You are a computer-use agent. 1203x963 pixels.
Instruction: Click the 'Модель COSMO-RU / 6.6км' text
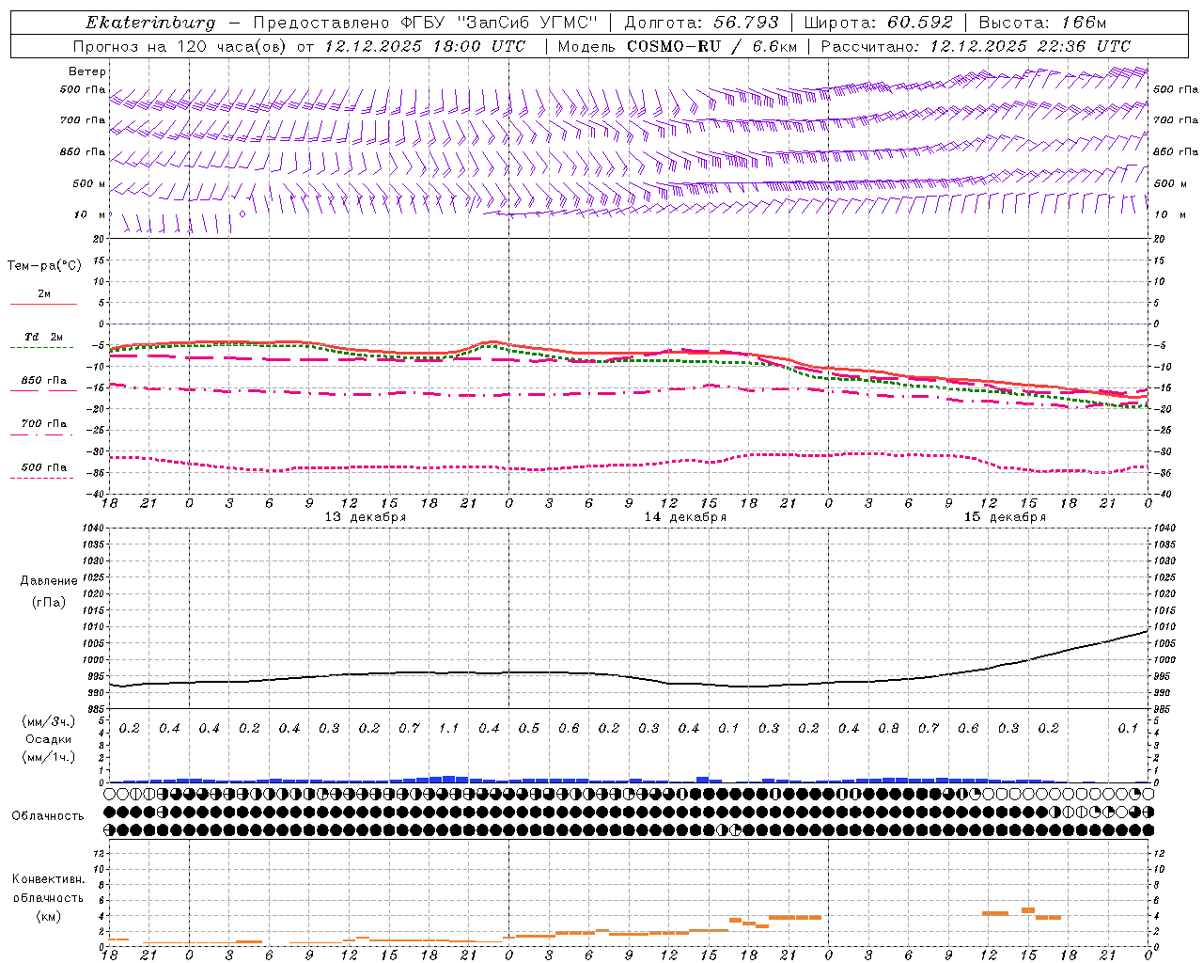point(677,46)
